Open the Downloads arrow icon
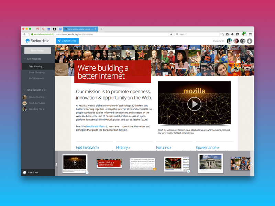 232,34
